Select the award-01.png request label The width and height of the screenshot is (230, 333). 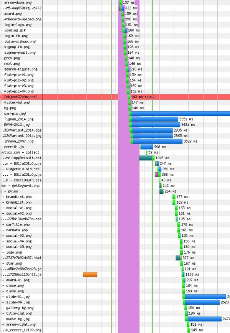click(x=16, y=280)
